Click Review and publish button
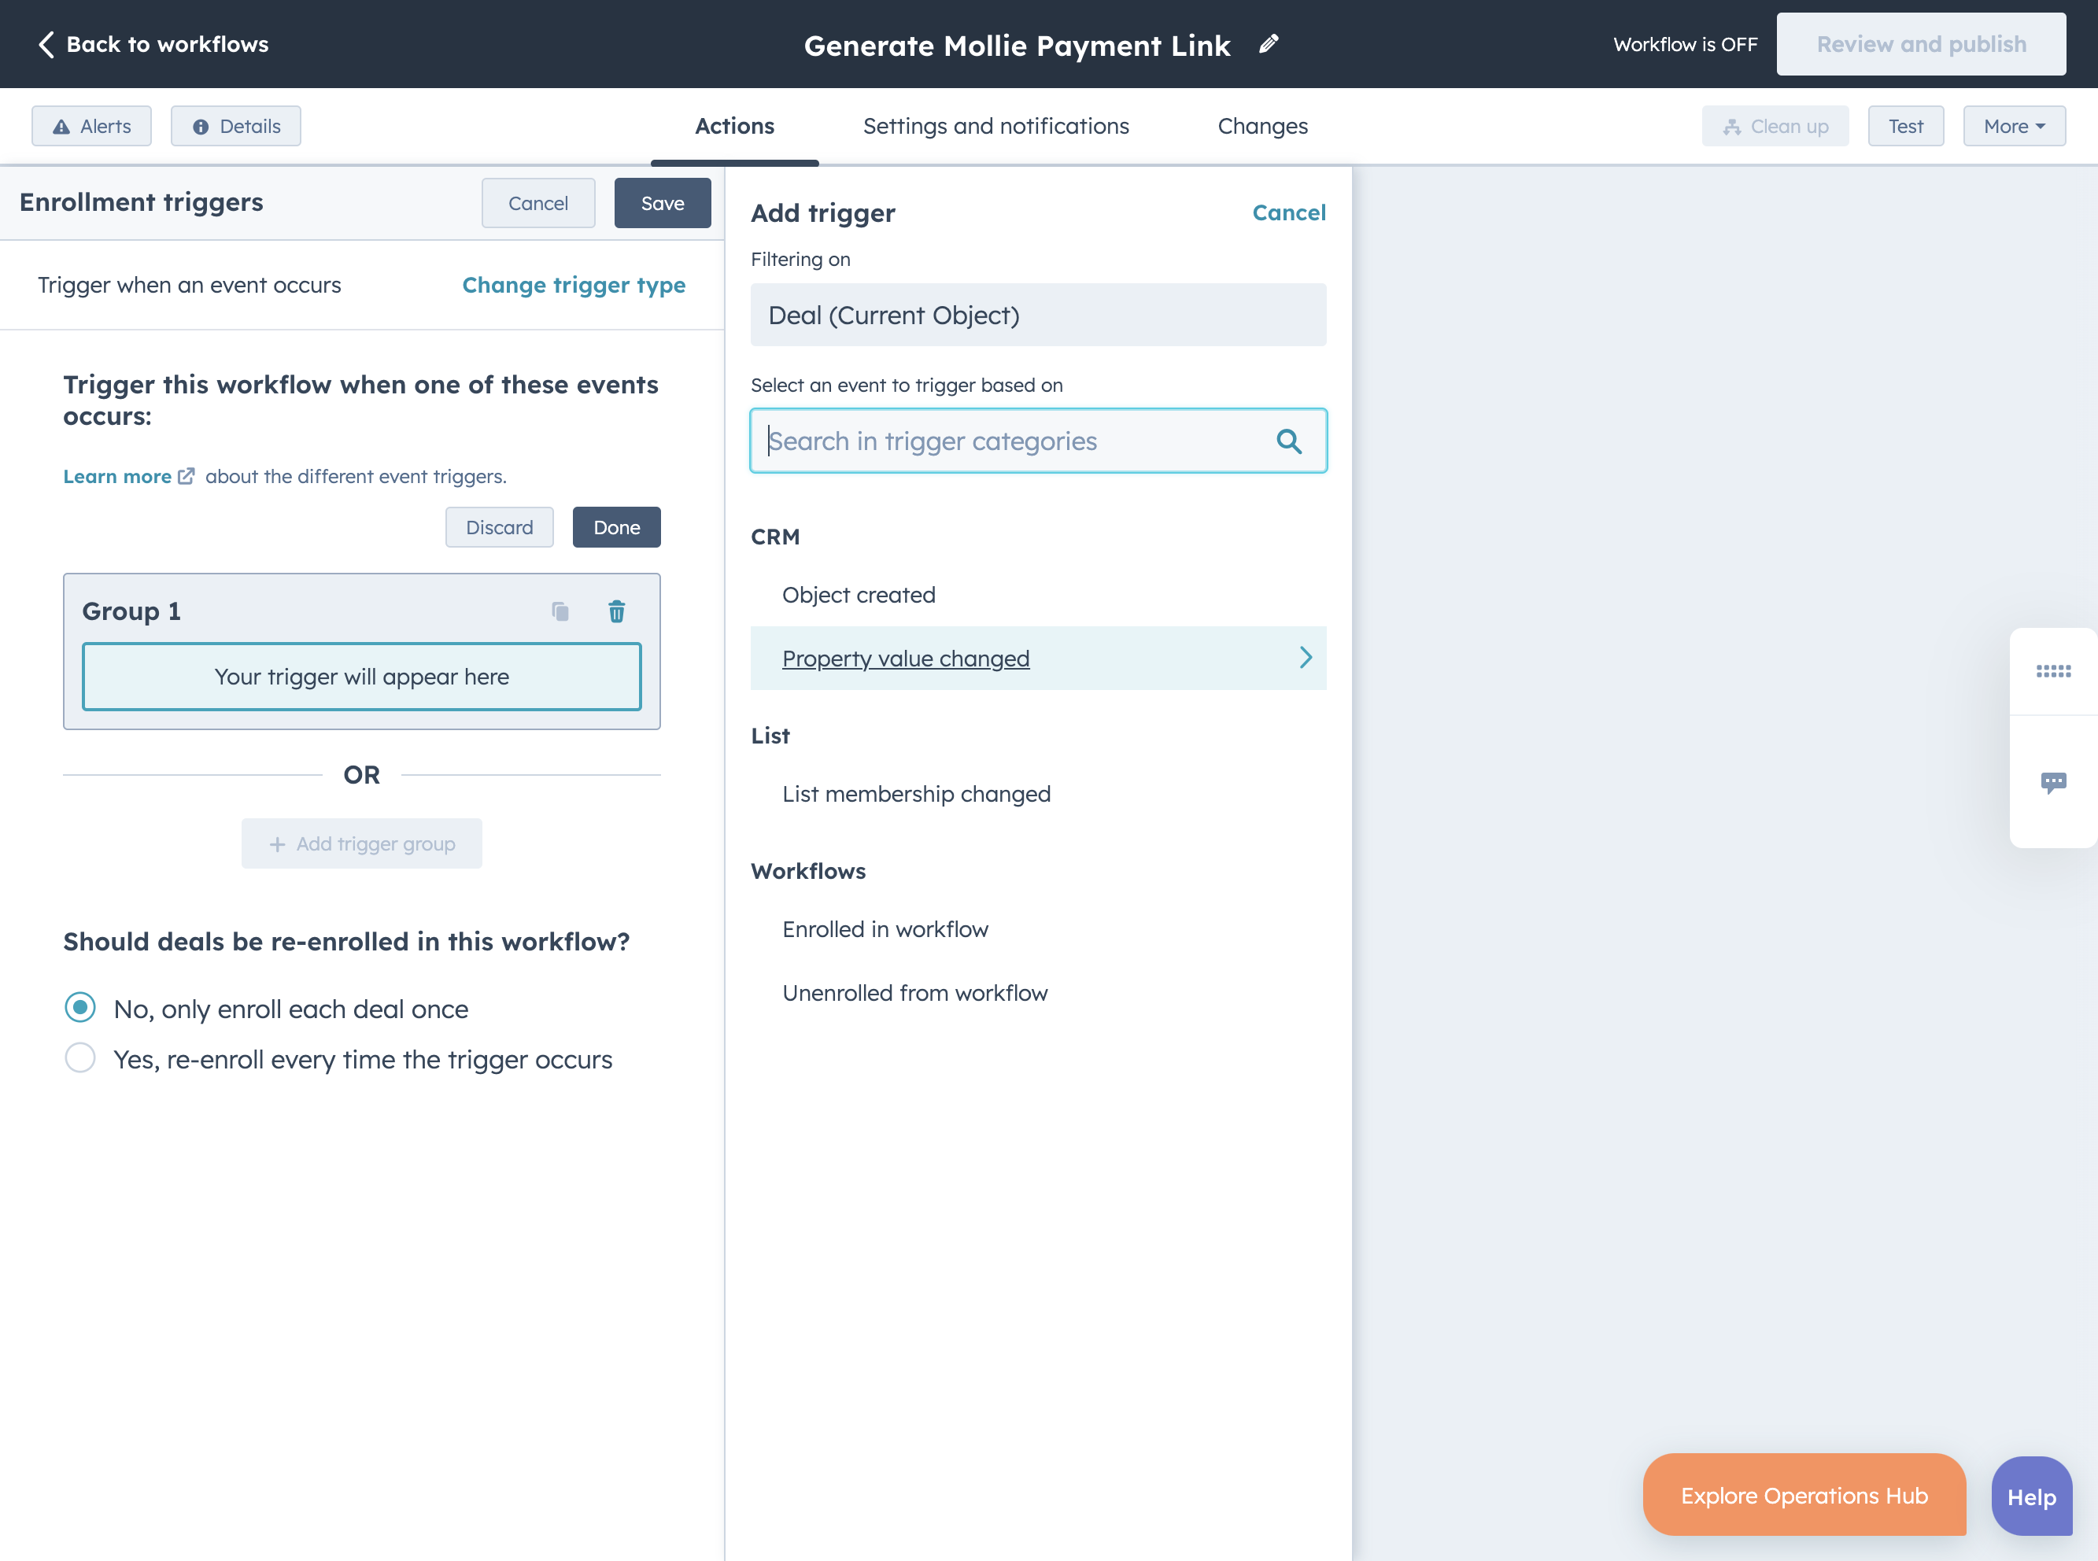Image resolution: width=2098 pixels, height=1561 pixels. tap(1920, 44)
